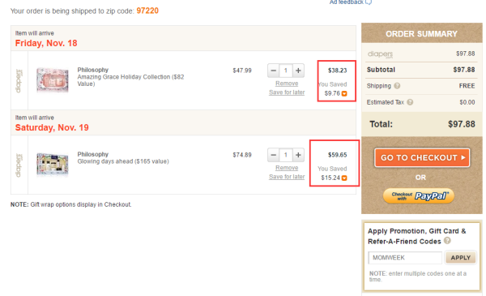
Task: Decrease quantity of Glowing days ahead
Action: pos(274,155)
